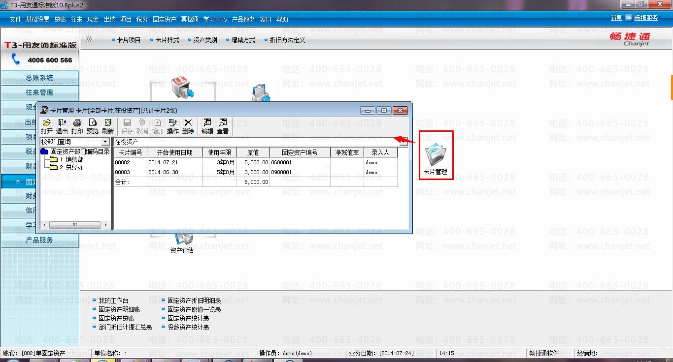Click the 资产类别 shortcut link
673x362 pixels.
point(205,40)
